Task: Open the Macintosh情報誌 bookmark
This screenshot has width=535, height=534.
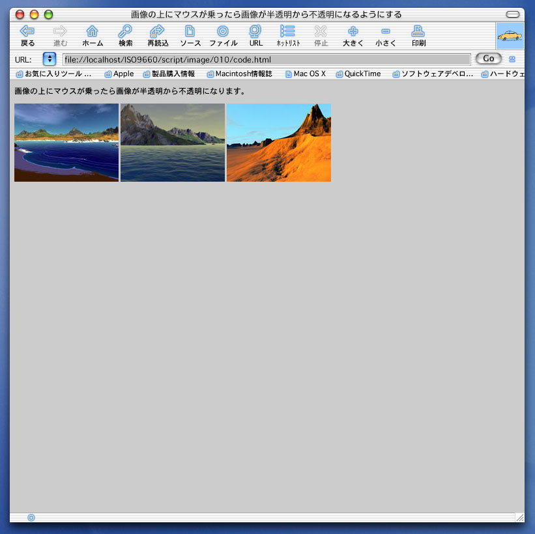Action: 240,74
